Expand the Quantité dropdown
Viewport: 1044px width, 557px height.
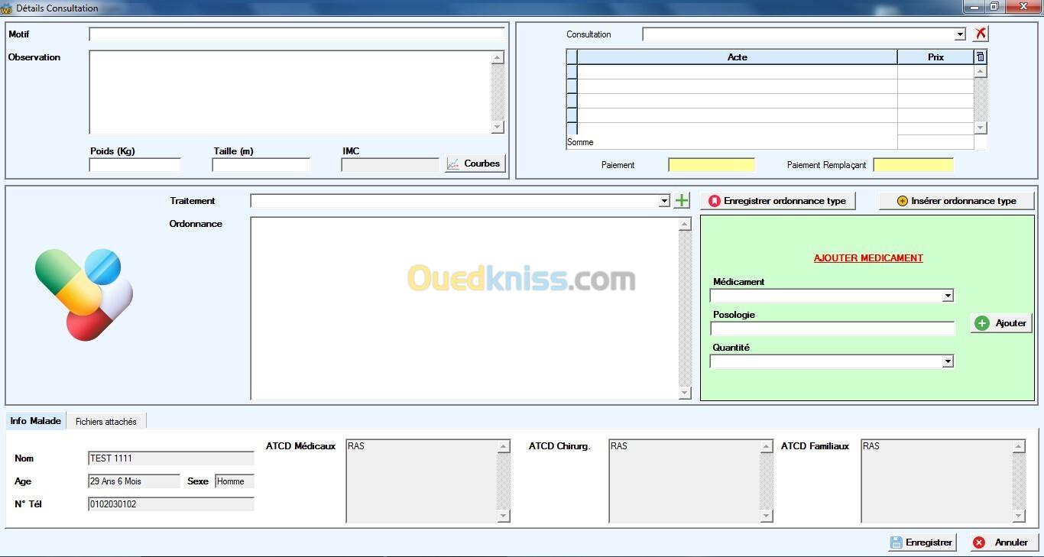click(948, 361)
